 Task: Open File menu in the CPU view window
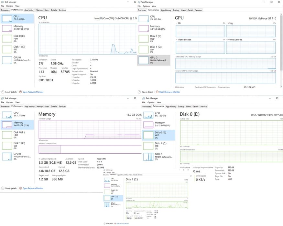[2, 6]
